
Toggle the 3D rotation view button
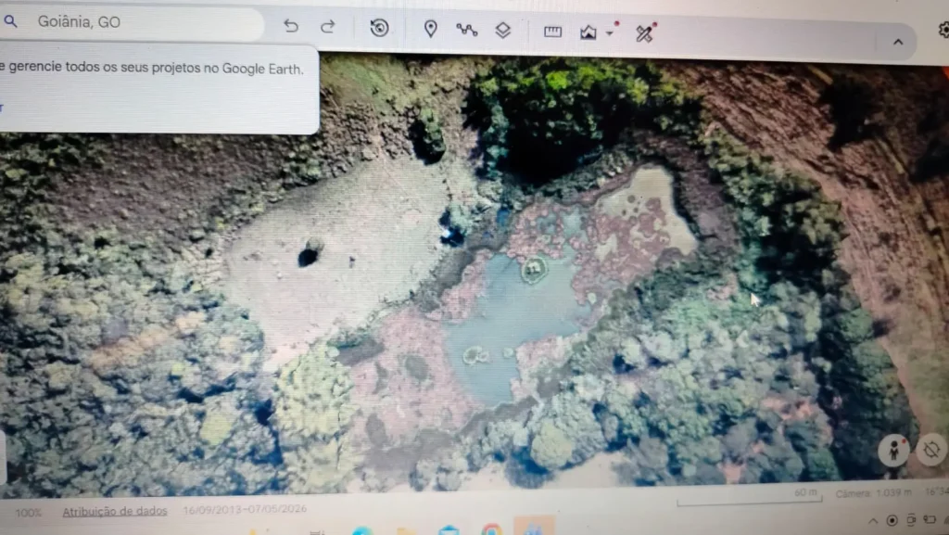931,450
